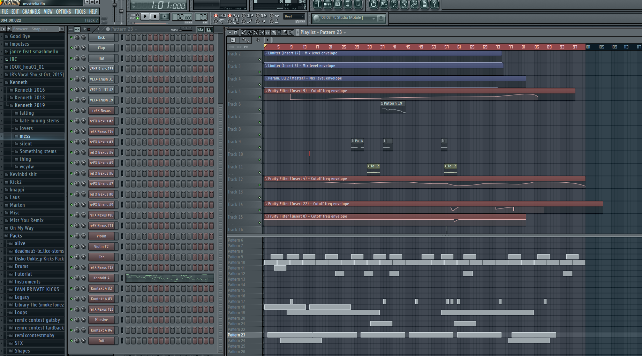Mute the Kick channel with its green LED

tap(71, 37)
